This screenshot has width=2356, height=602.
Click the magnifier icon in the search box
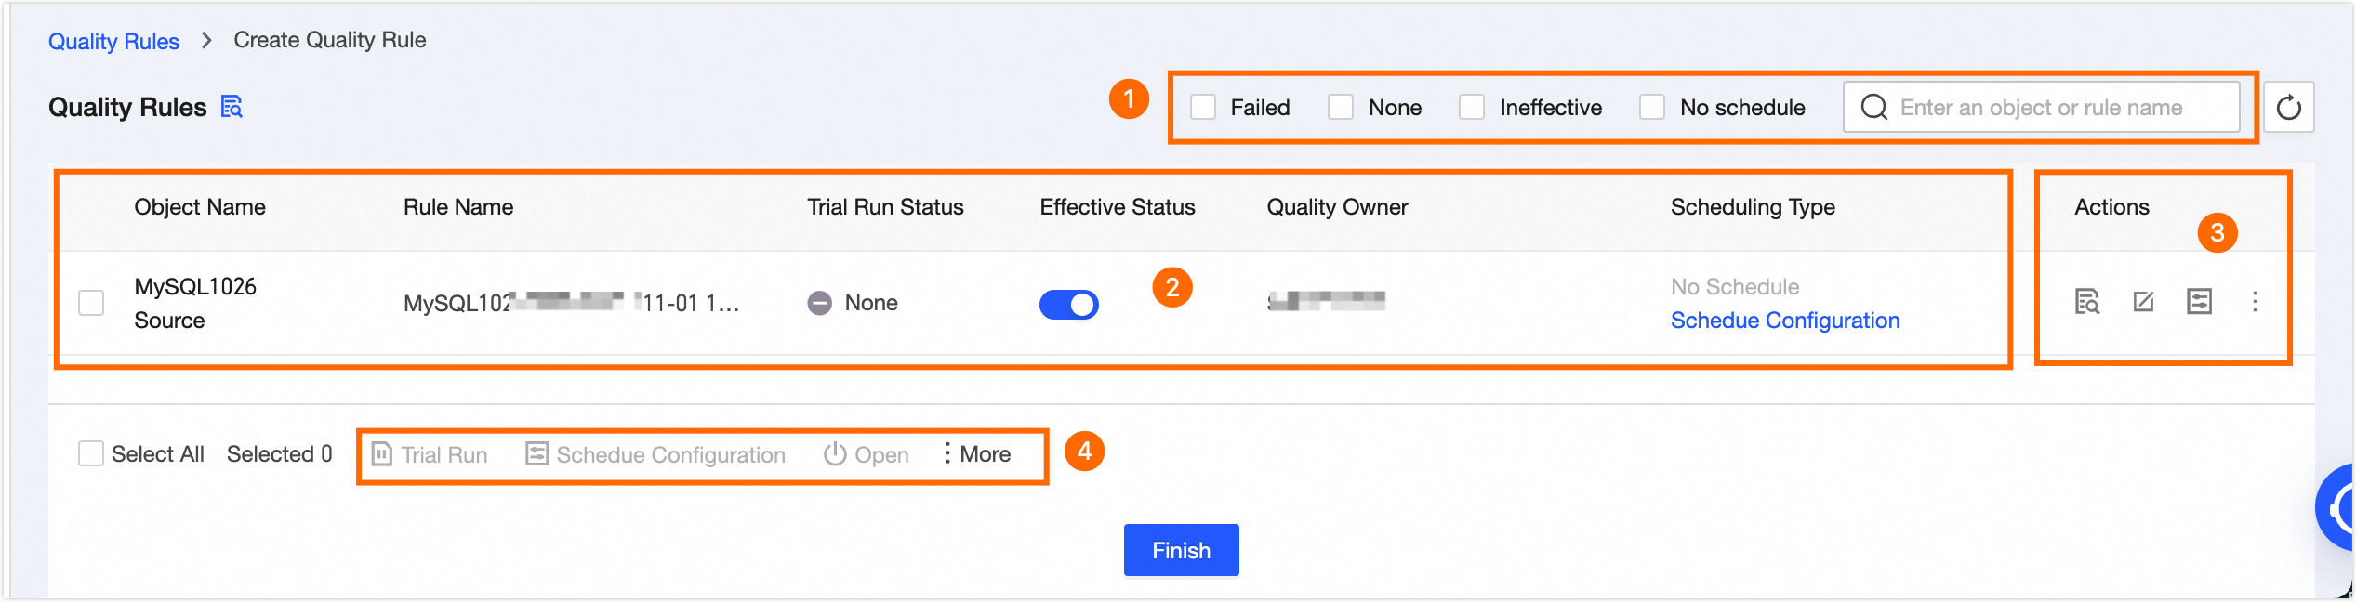tap(1873, 108)
